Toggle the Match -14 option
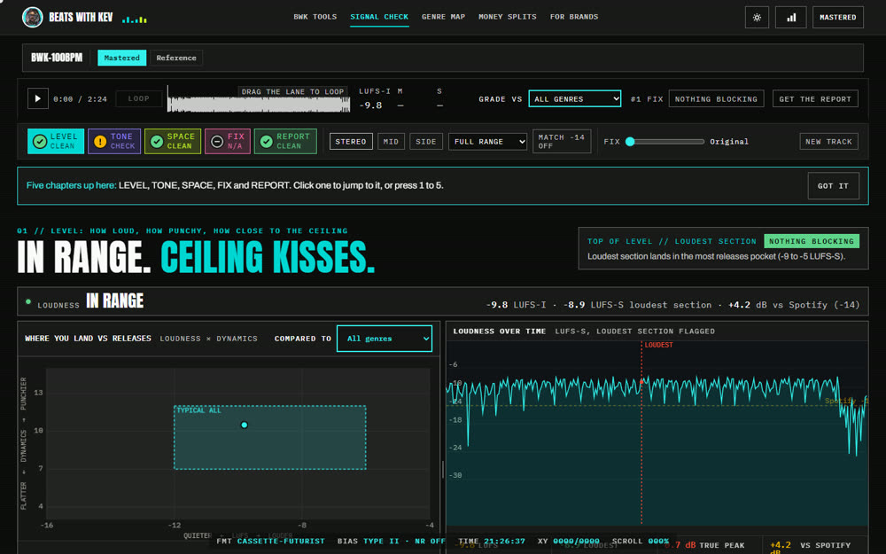The width and height of the screenshot is (886, 554). pyautogui.click(x=562, y=141)
